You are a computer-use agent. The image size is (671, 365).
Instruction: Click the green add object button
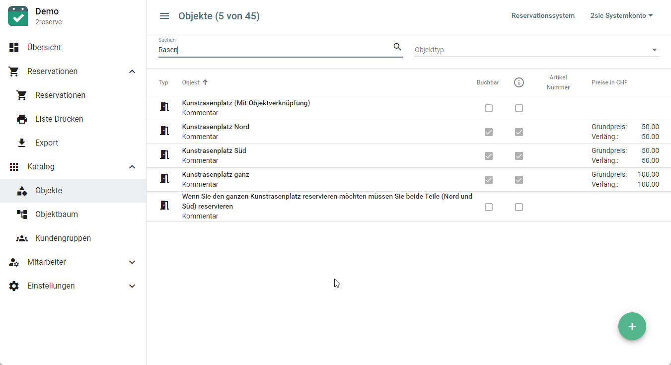coord(632,326)
